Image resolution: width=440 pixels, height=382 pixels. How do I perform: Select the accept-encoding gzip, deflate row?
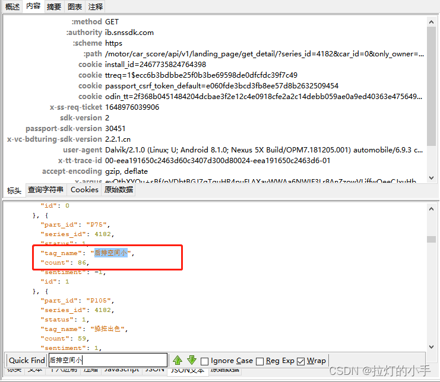coord(215,171)
